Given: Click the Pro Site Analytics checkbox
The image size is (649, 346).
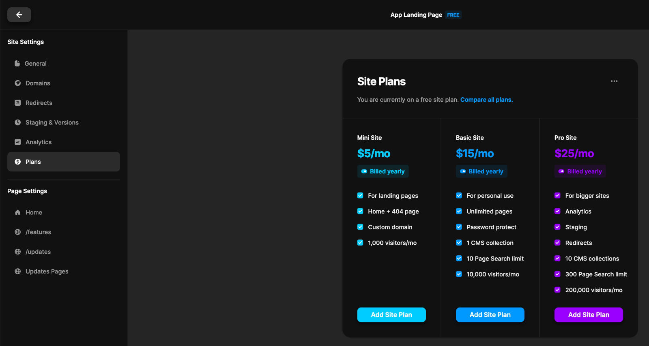Looking at the screenshot, I should point(557,211).
